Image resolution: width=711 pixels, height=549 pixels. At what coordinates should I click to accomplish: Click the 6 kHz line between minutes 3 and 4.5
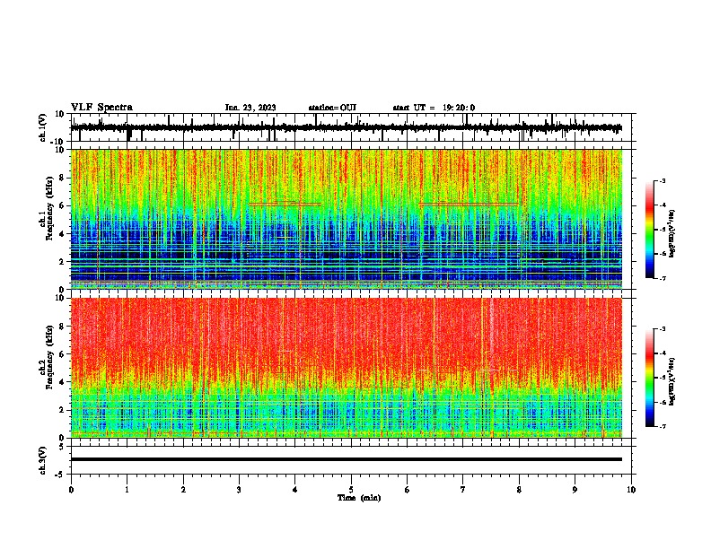pyautogui.click(x=285, y=205)
